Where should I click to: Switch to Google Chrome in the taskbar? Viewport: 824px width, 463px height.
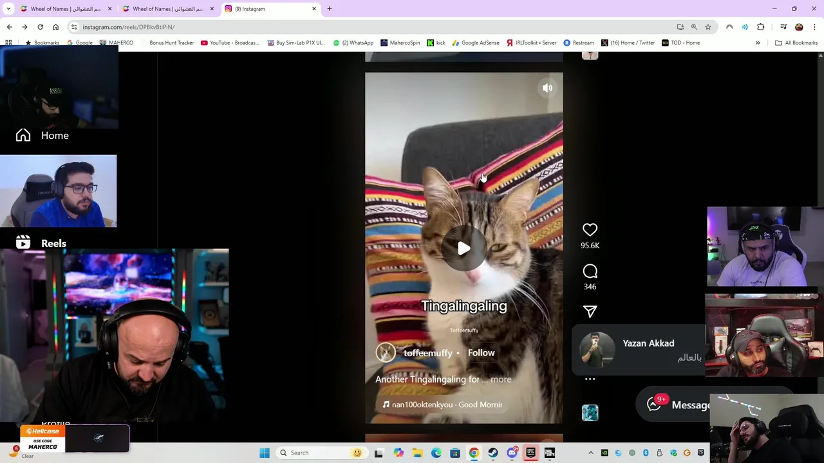(474, 453)
